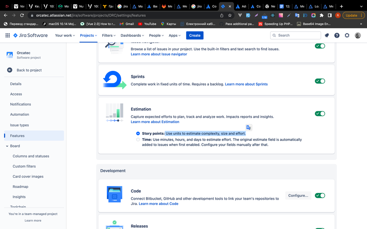
Task: Open Custom filters under Board
Action: [24, 166]
